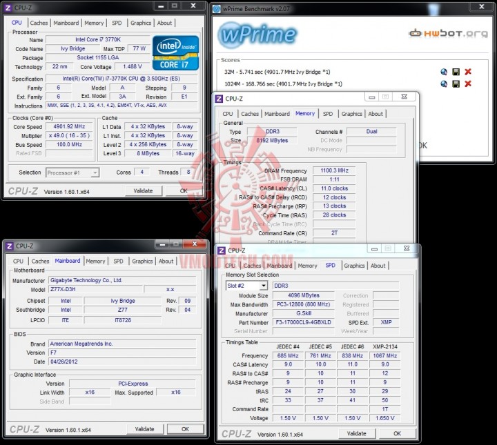The width and height of the screenshot is (497, 445).
Task: Click the 1024M - 168.766 sec score line
Action: click(283, 84)
